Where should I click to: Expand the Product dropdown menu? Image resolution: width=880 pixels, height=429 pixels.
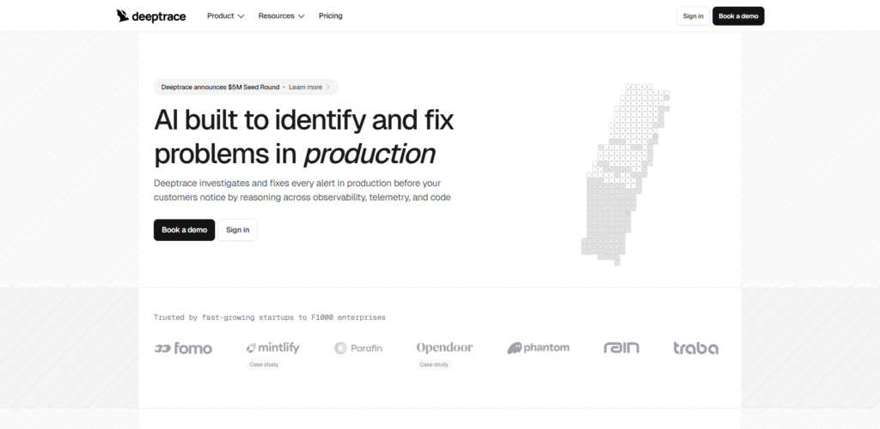pos(225,15)
